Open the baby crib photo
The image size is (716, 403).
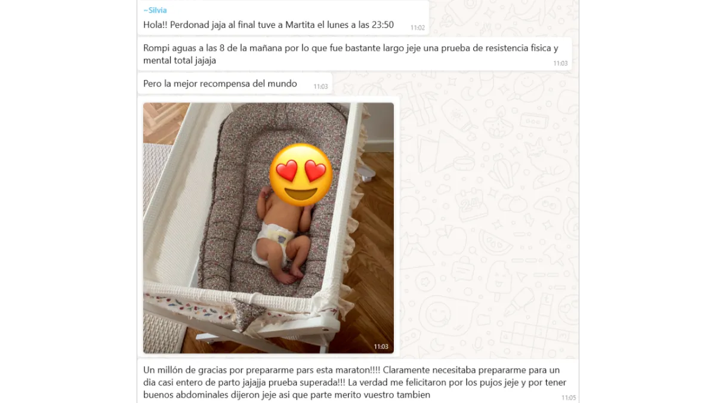click(x=268, y=228)
